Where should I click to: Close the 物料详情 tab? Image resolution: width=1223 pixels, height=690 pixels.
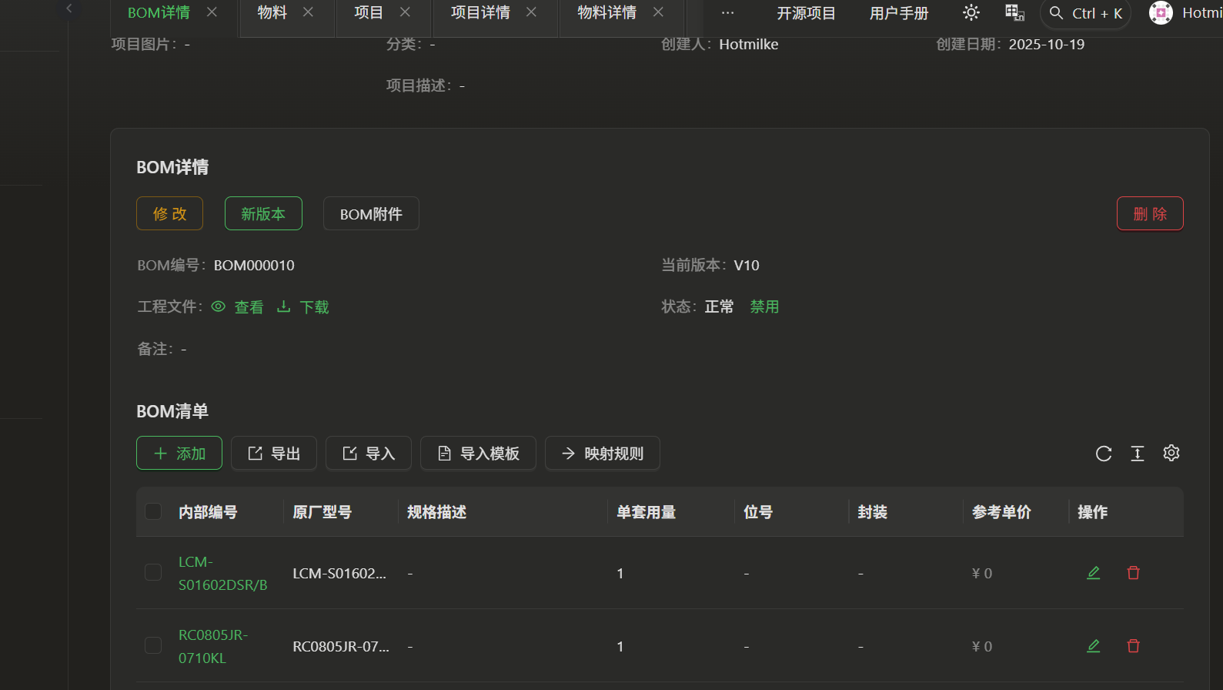[658, 12]
